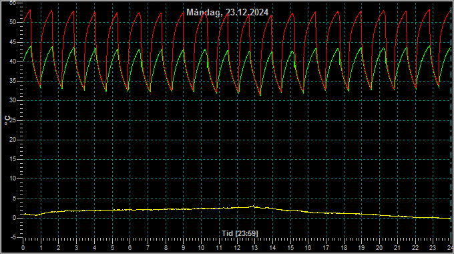The image size is (454, 254).
Task: Click hour 8 on the time axis
Action: 166,248
